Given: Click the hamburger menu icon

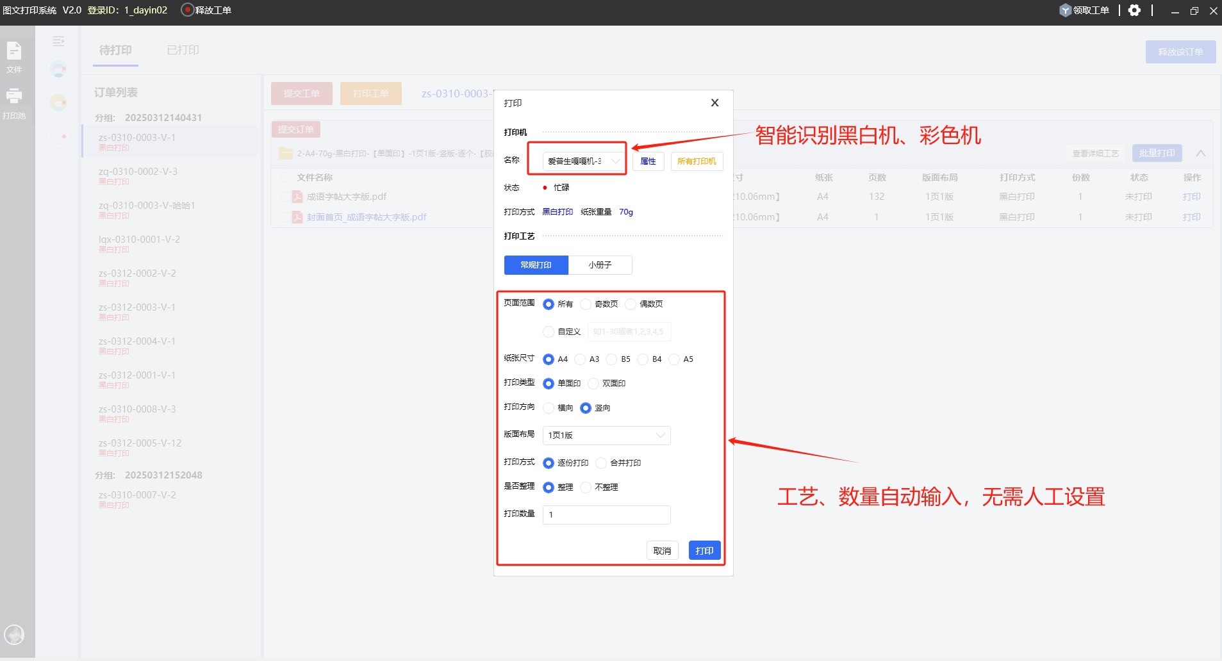Looking at the screenshot, I should 58,41.
